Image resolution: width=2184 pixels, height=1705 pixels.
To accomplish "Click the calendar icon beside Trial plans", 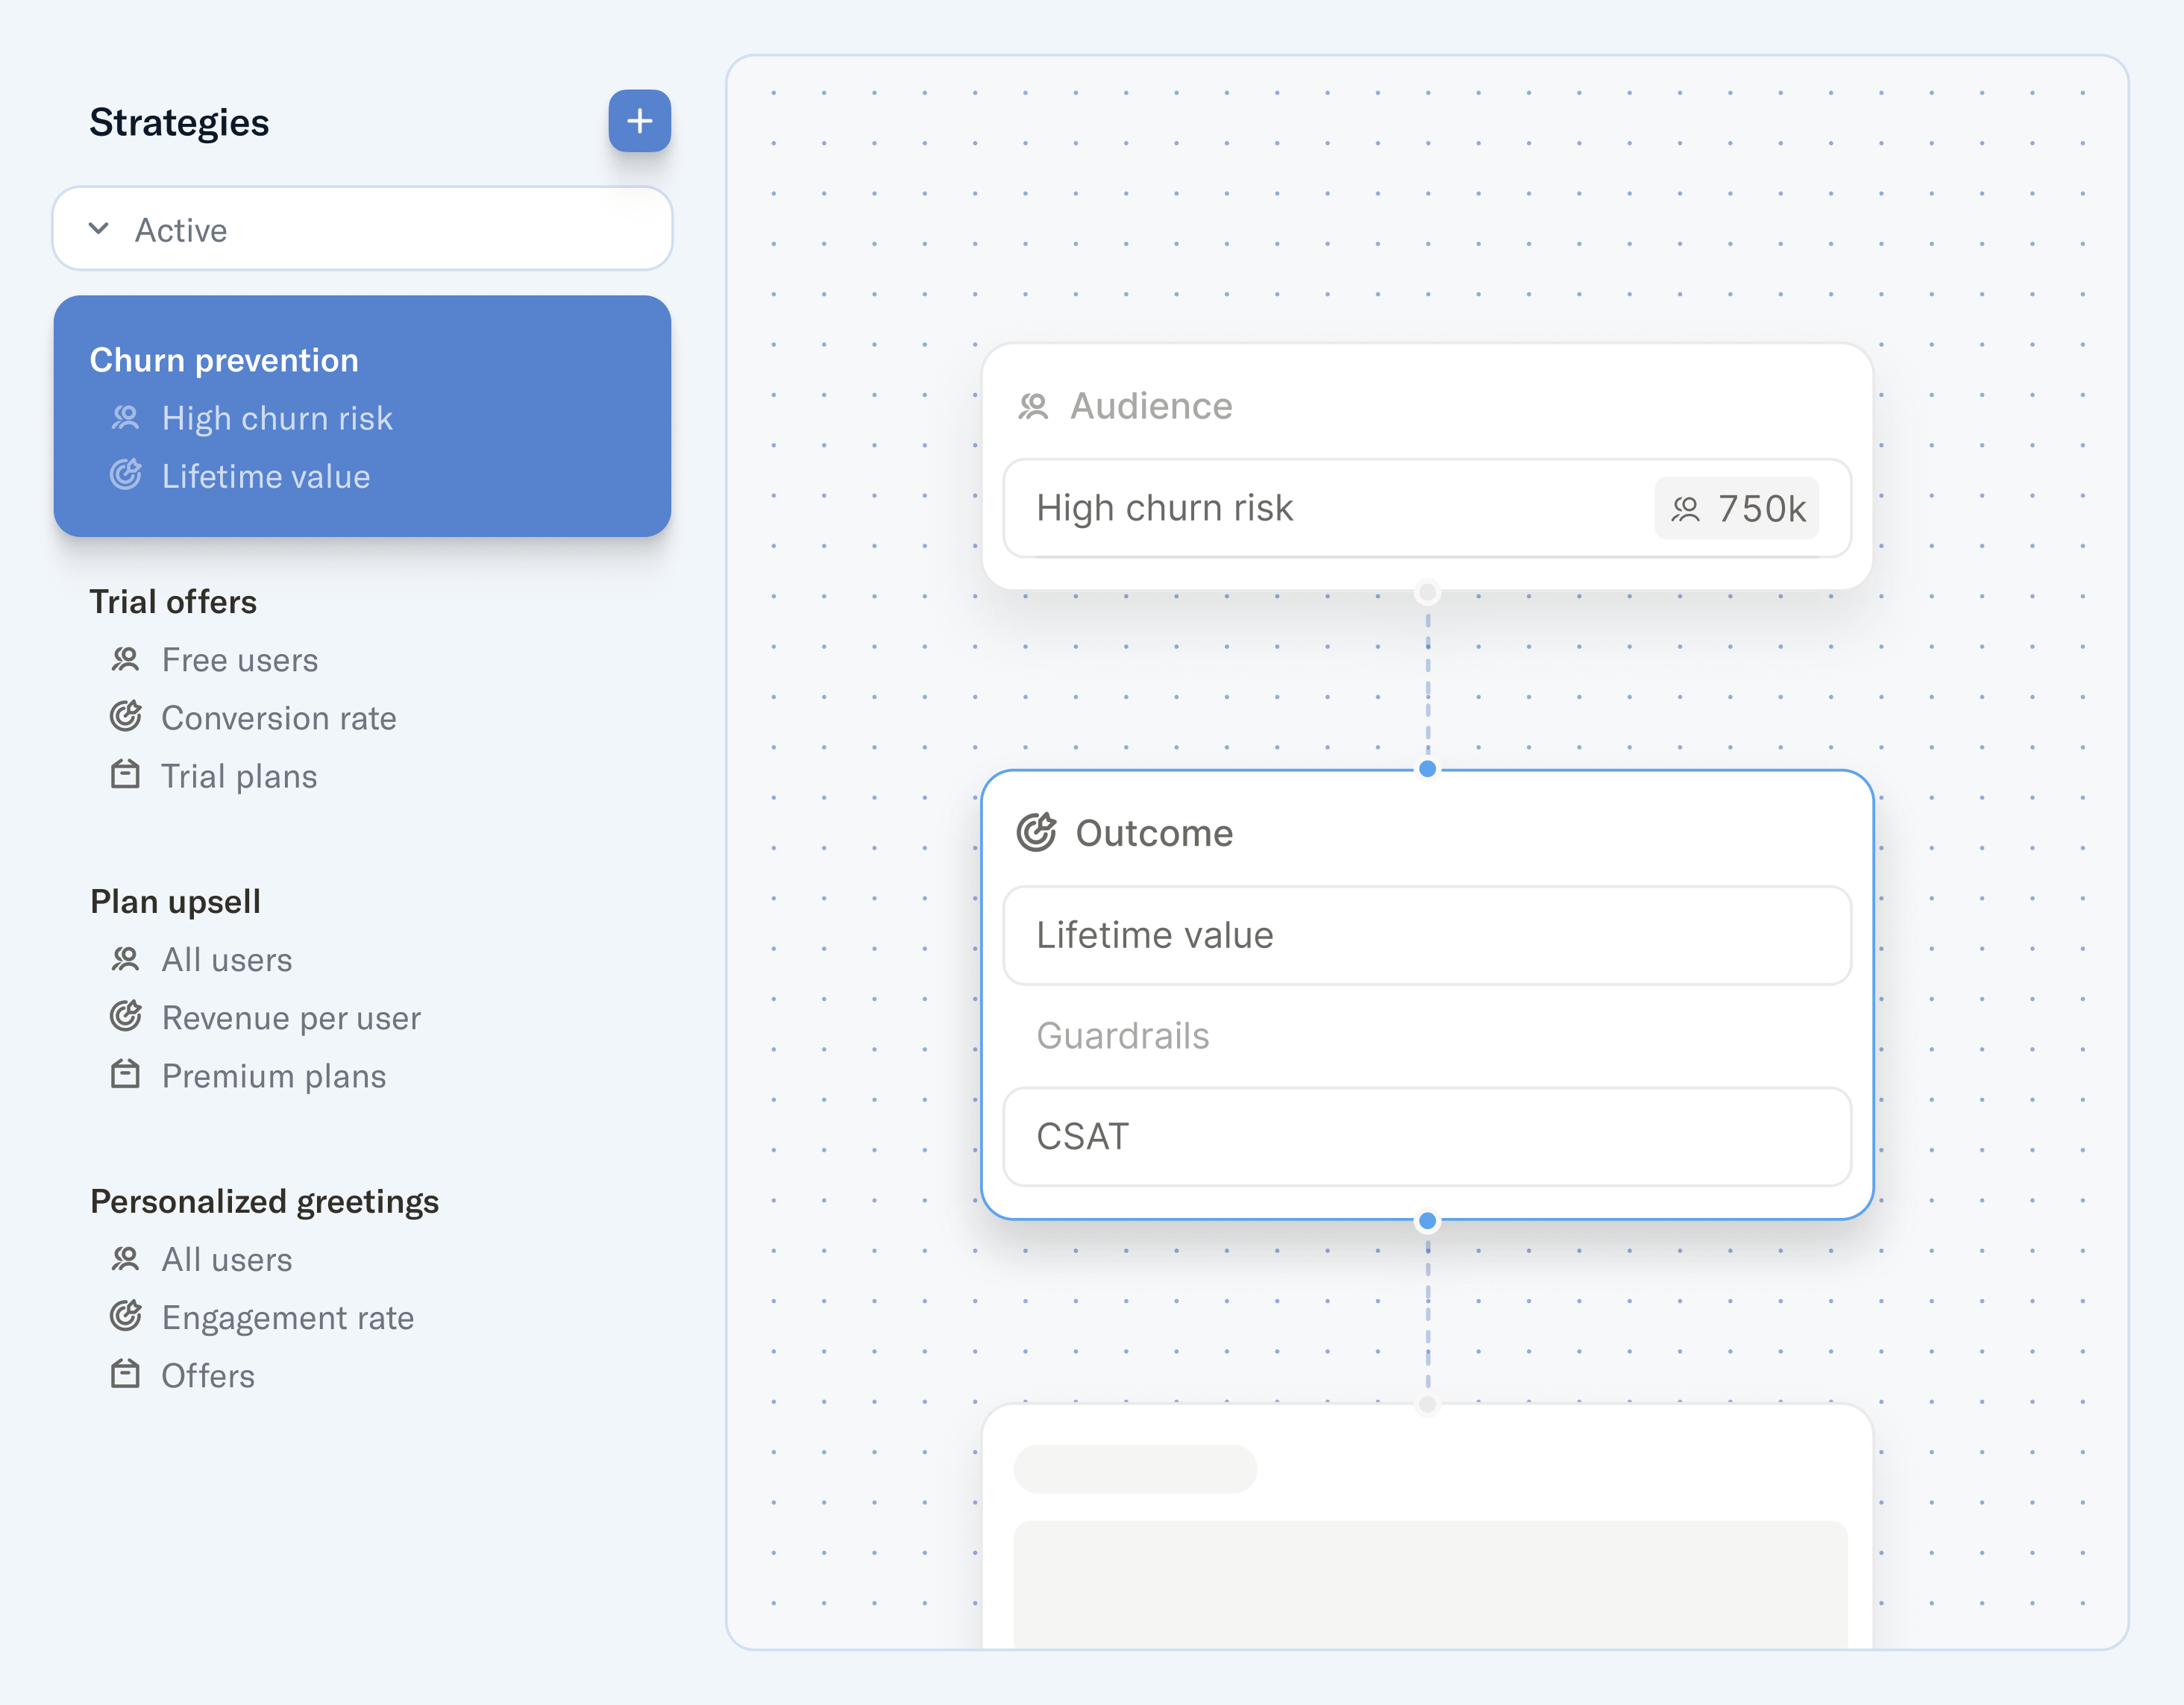I will coord(125,775).
